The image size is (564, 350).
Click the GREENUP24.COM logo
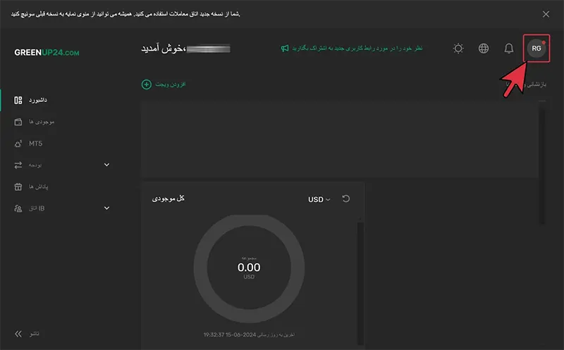(47, 52)
